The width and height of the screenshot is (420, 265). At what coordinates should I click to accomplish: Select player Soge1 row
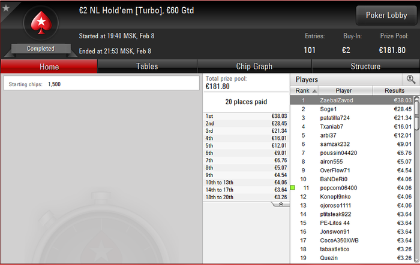pyautogui.click(x=352, y=109)
